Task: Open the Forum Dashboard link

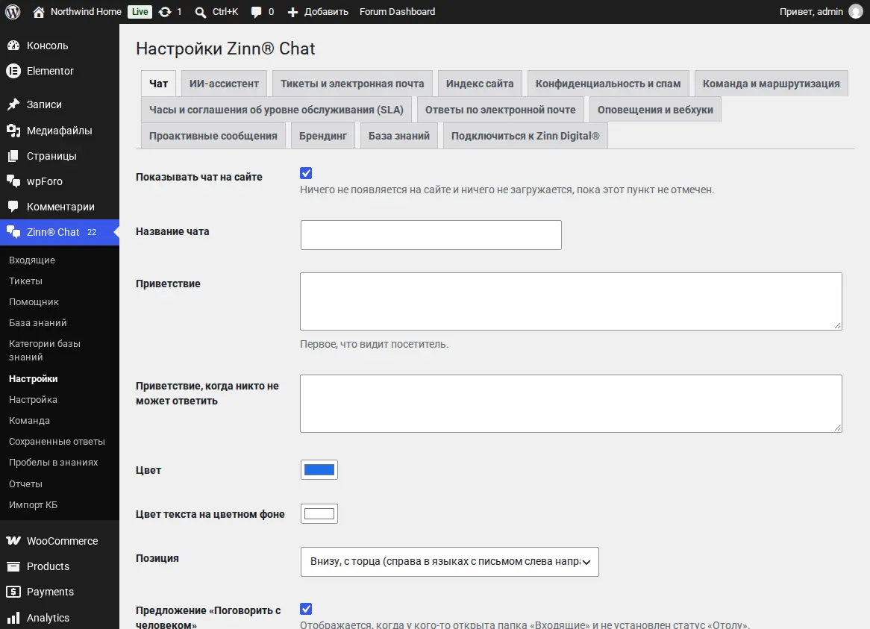Action: [x=397, y=12]
